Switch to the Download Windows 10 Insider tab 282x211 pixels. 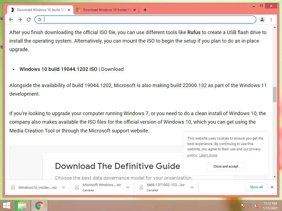(106, 10)
